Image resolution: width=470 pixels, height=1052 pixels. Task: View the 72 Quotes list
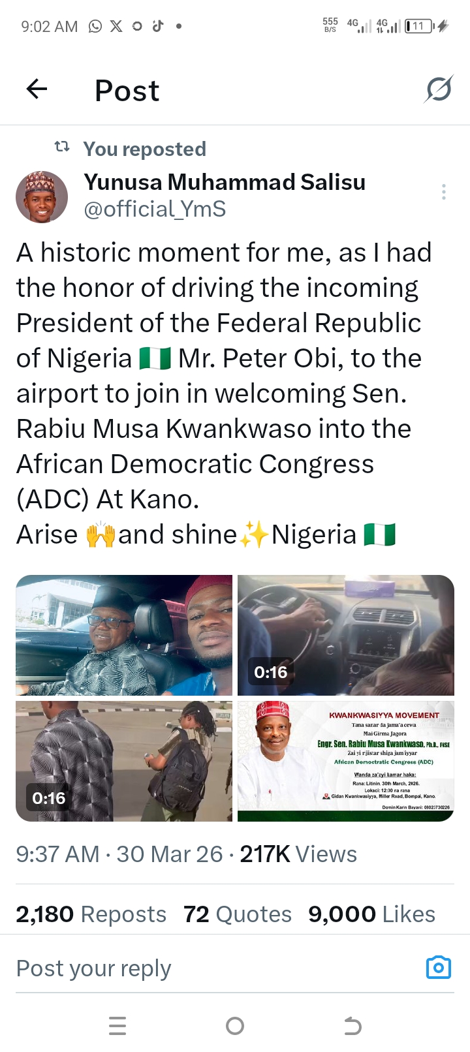tap(238, 914)
